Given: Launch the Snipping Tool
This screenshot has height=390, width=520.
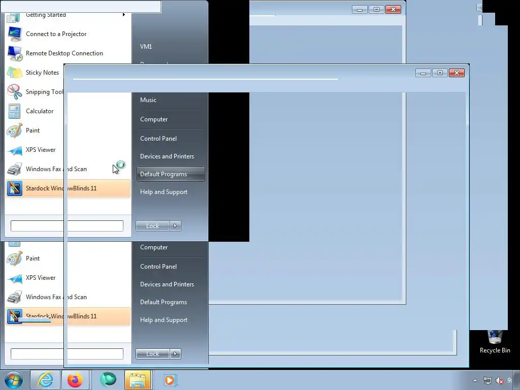Looking at the screenshot, I should (x=35, y=91).
